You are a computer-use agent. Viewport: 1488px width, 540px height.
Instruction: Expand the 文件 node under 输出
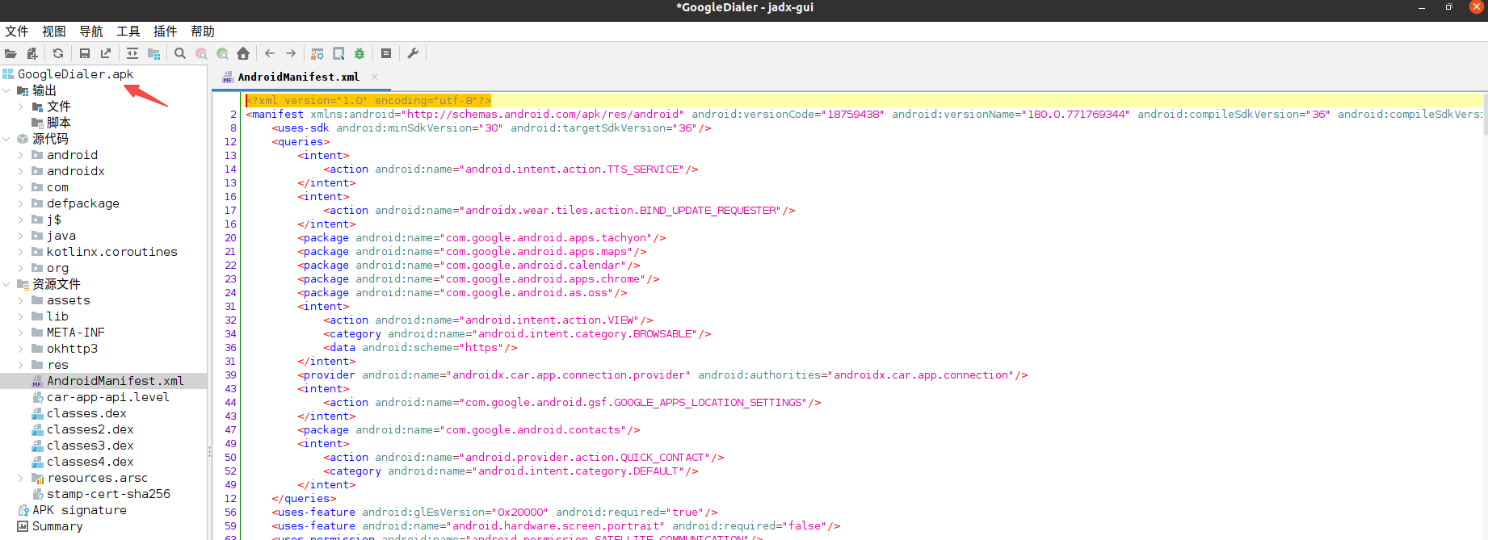[x=20, y=107]
